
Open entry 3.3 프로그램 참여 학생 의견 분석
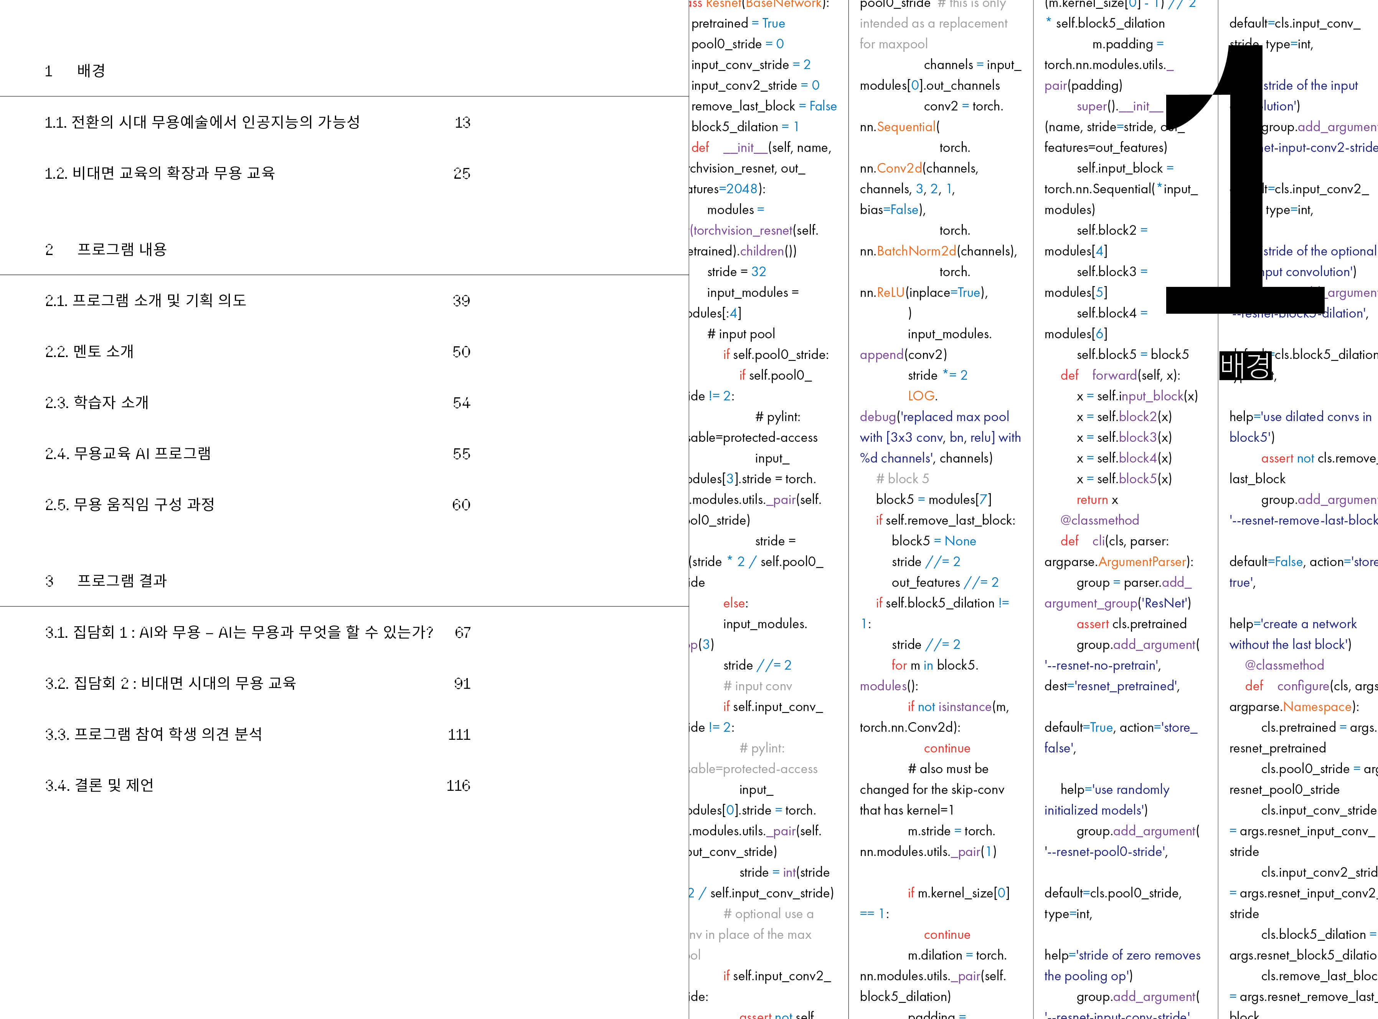coord(153,734)
